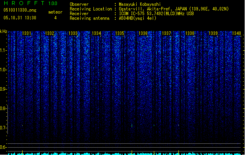Click the date stamp 05.10.31 13:30

(x=20, y=18)
